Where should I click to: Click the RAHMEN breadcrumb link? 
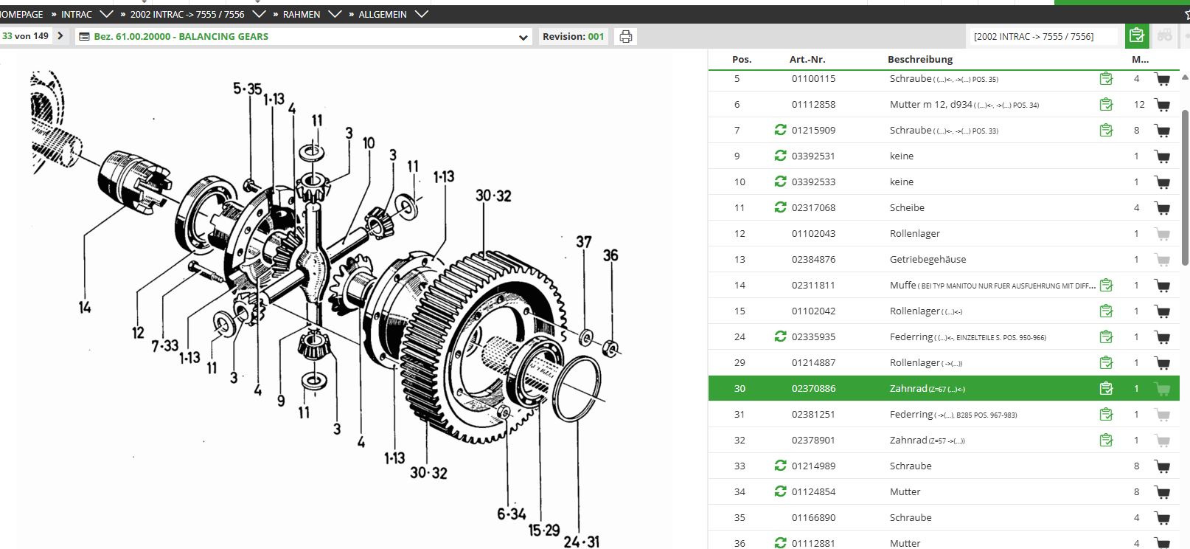click(x=302, y=14)
